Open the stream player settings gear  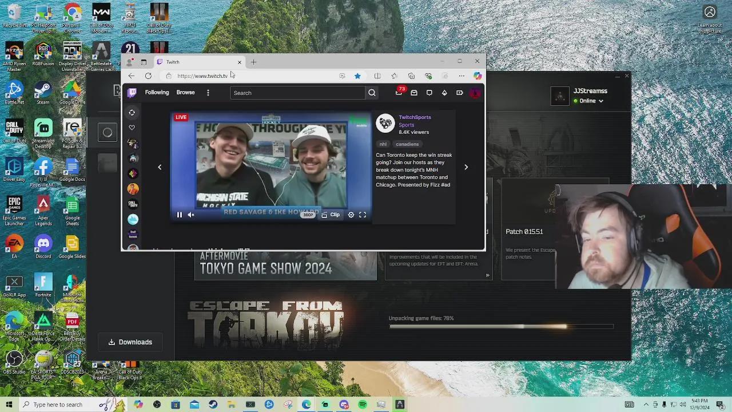(x=351, y=215)
